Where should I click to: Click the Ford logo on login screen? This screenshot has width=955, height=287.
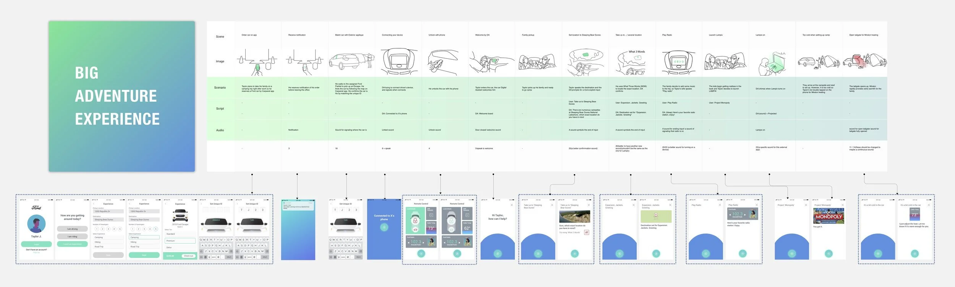(x=36, y=208)
